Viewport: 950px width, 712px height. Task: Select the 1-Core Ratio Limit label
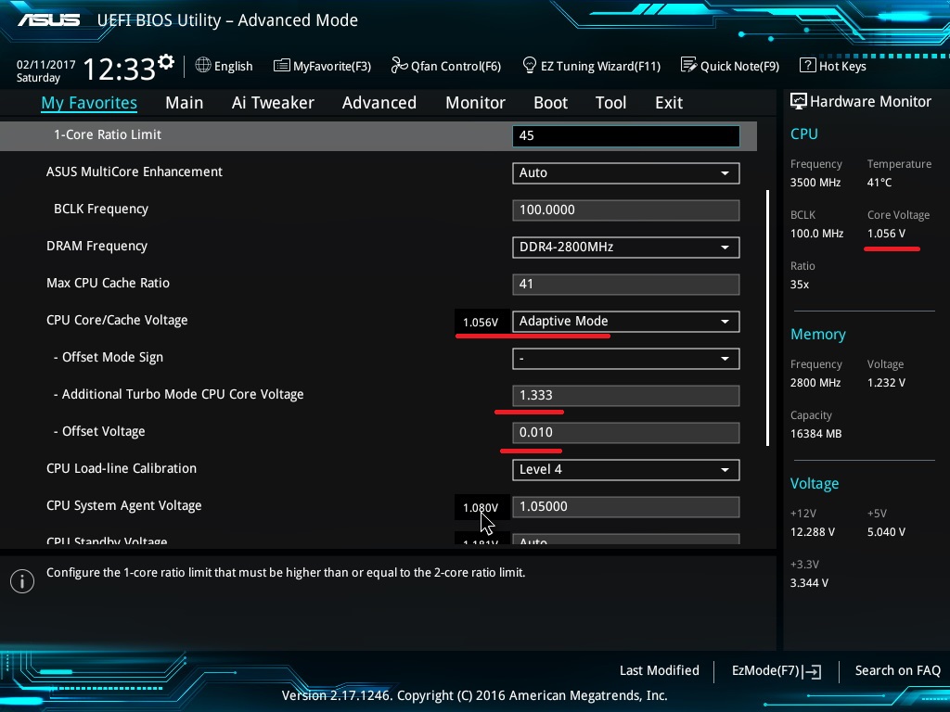(108, 134)
